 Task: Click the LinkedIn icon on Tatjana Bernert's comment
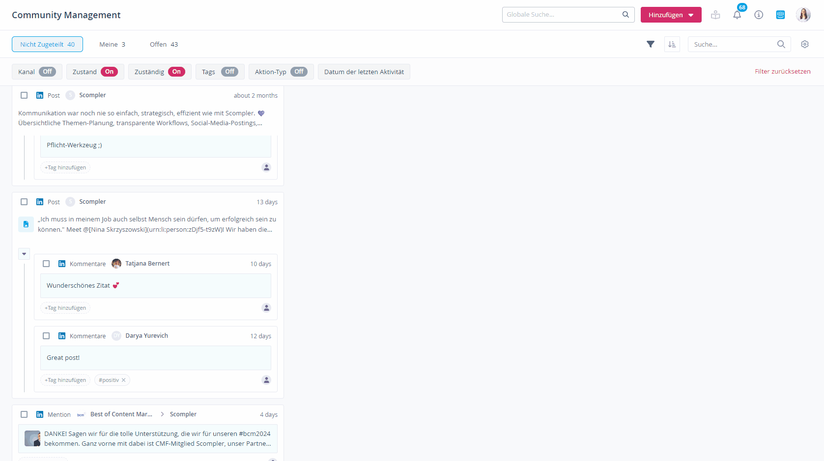(x=62, y=264)
